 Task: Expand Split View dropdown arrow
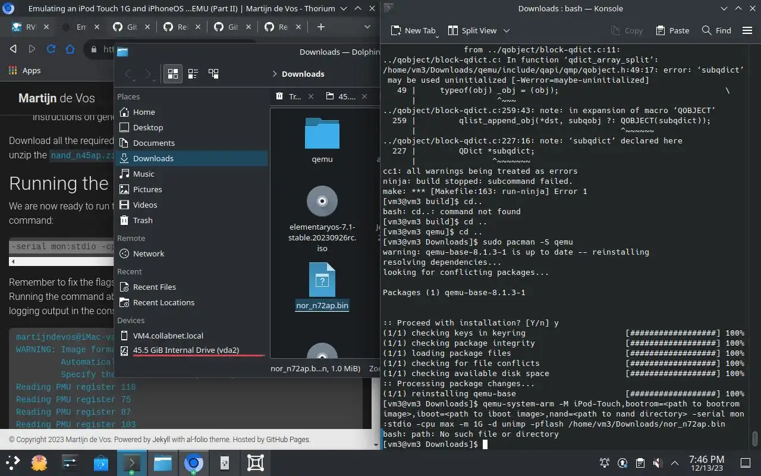[507, 30]
